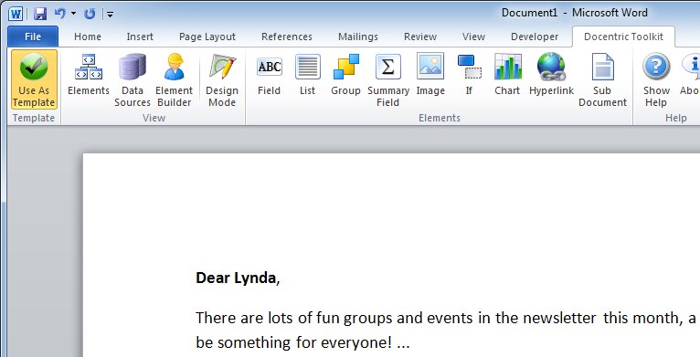Insert a Summary Field element

click(388, 79)
